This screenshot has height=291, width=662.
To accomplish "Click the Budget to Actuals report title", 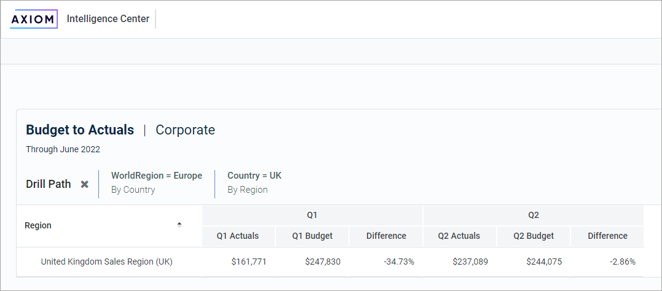I will [80, 130].
